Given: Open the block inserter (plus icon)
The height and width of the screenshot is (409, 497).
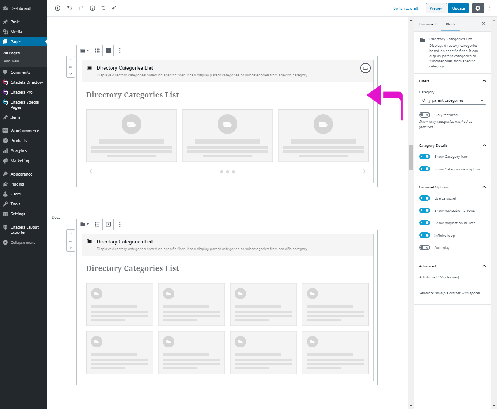Looking at the screenshot, I should [57, 8].
